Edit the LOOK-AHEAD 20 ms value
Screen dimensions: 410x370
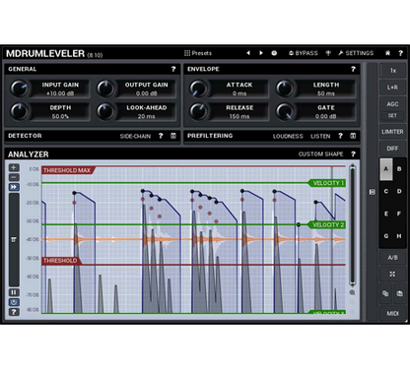(x=146, y=116)
